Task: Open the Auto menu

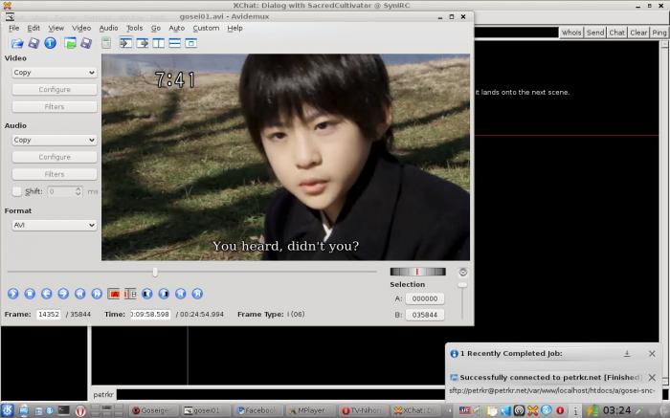Action: point(176,28)
